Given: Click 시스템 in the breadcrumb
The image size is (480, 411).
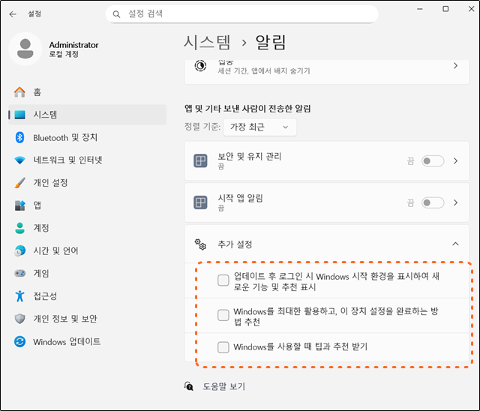Looking at the screenshot, I should click(207, 42).
